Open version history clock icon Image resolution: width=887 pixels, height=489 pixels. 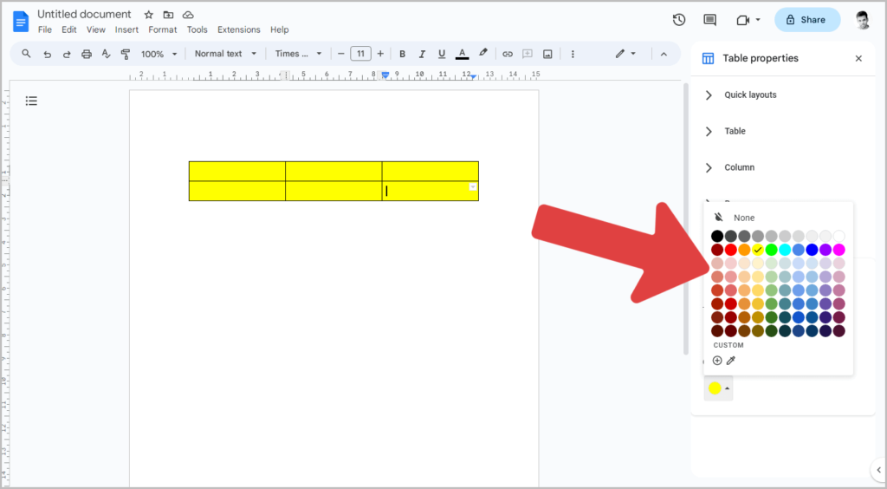coord(679,20)
